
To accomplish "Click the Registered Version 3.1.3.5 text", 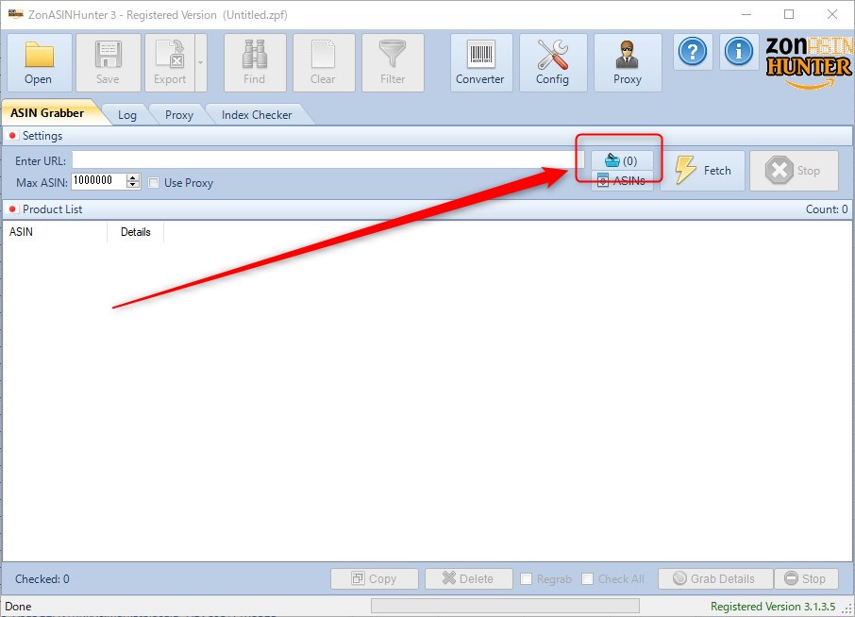I will [x=773, y=606].
